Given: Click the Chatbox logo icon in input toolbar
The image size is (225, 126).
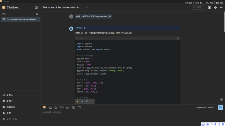Looking at the screenshot, I should pos(44,107).
